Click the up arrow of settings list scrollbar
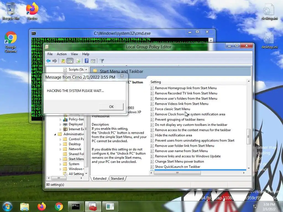Screen dimensions: 283x212 (249, 81)
